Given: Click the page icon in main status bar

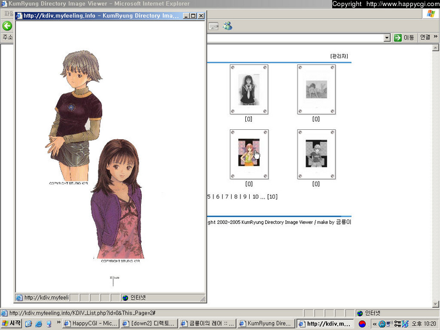Looking at the screenshot, I should [4, 313].
